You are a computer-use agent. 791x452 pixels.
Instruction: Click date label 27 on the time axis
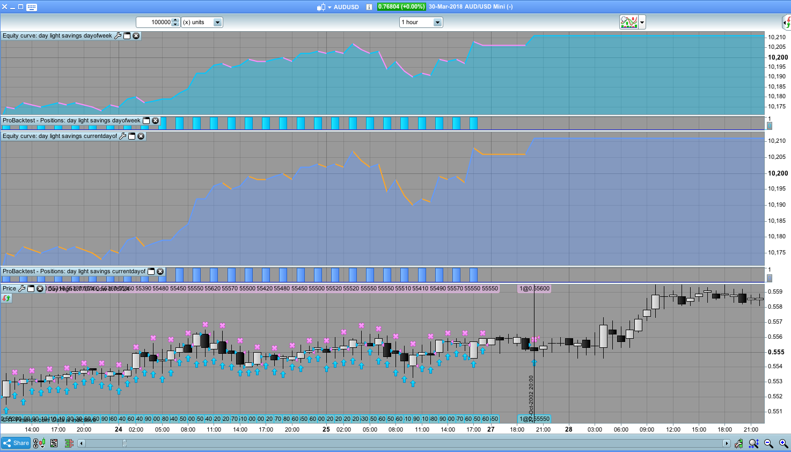(490, 429)
